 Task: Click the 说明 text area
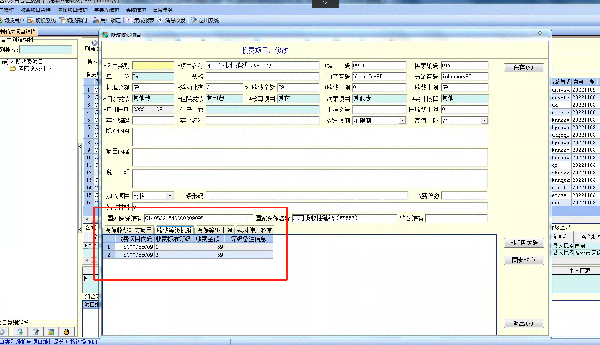pyautogui.click(x=310, y=179)
